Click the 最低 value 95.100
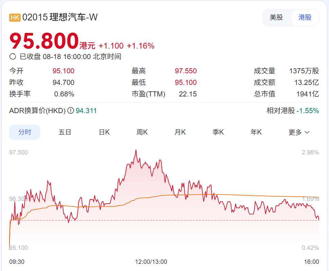Screen dimensions: 329x271 click(186, 83)
